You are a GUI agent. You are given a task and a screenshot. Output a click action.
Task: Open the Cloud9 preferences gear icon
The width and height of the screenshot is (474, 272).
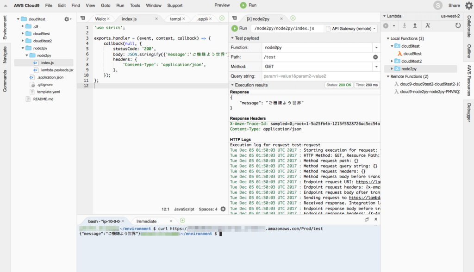pyautogui.click(x=468, y=6)
